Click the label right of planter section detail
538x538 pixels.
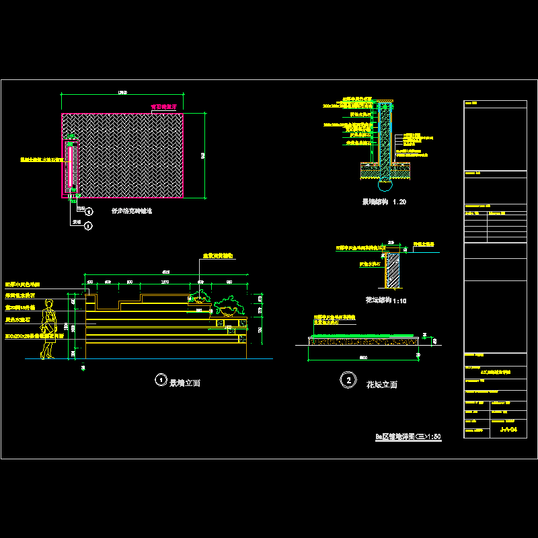pos(424,244)
